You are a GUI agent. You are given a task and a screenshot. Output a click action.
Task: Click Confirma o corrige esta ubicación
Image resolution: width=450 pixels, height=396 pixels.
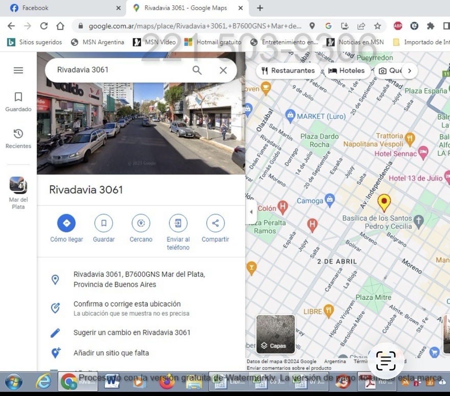click(141, 308)
